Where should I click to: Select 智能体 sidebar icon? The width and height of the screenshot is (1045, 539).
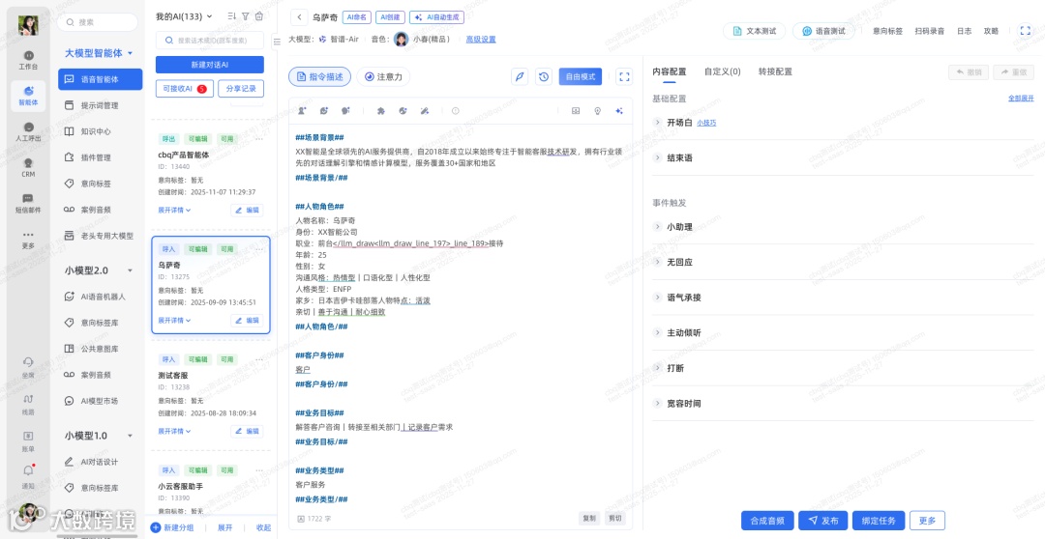pos(28,96)
